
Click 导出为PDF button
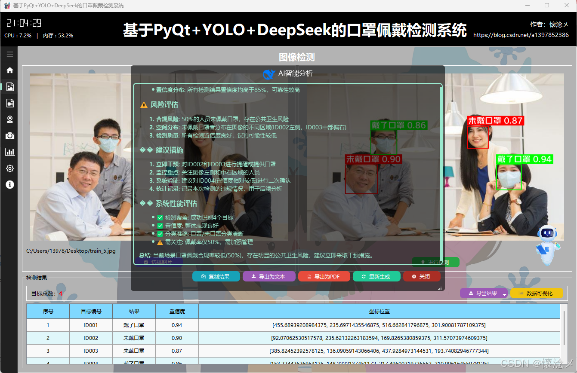[324, 276]
